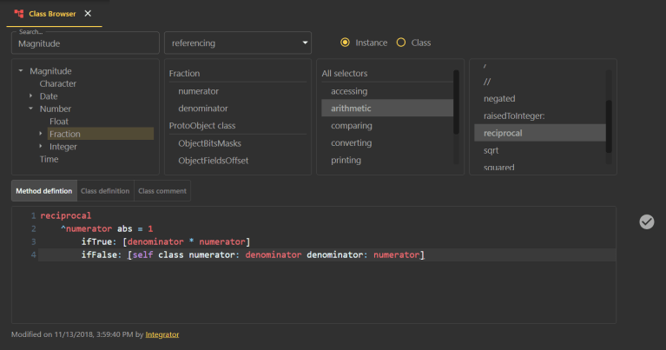Select the Class radio button
This screenshot has height=350, width=666.
[x=400, y=43]
